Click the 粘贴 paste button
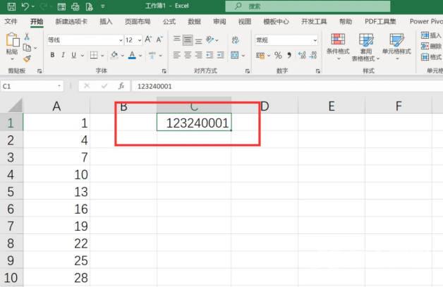The width and height of the screenshot is (443, 287). [x=12, y=44]
